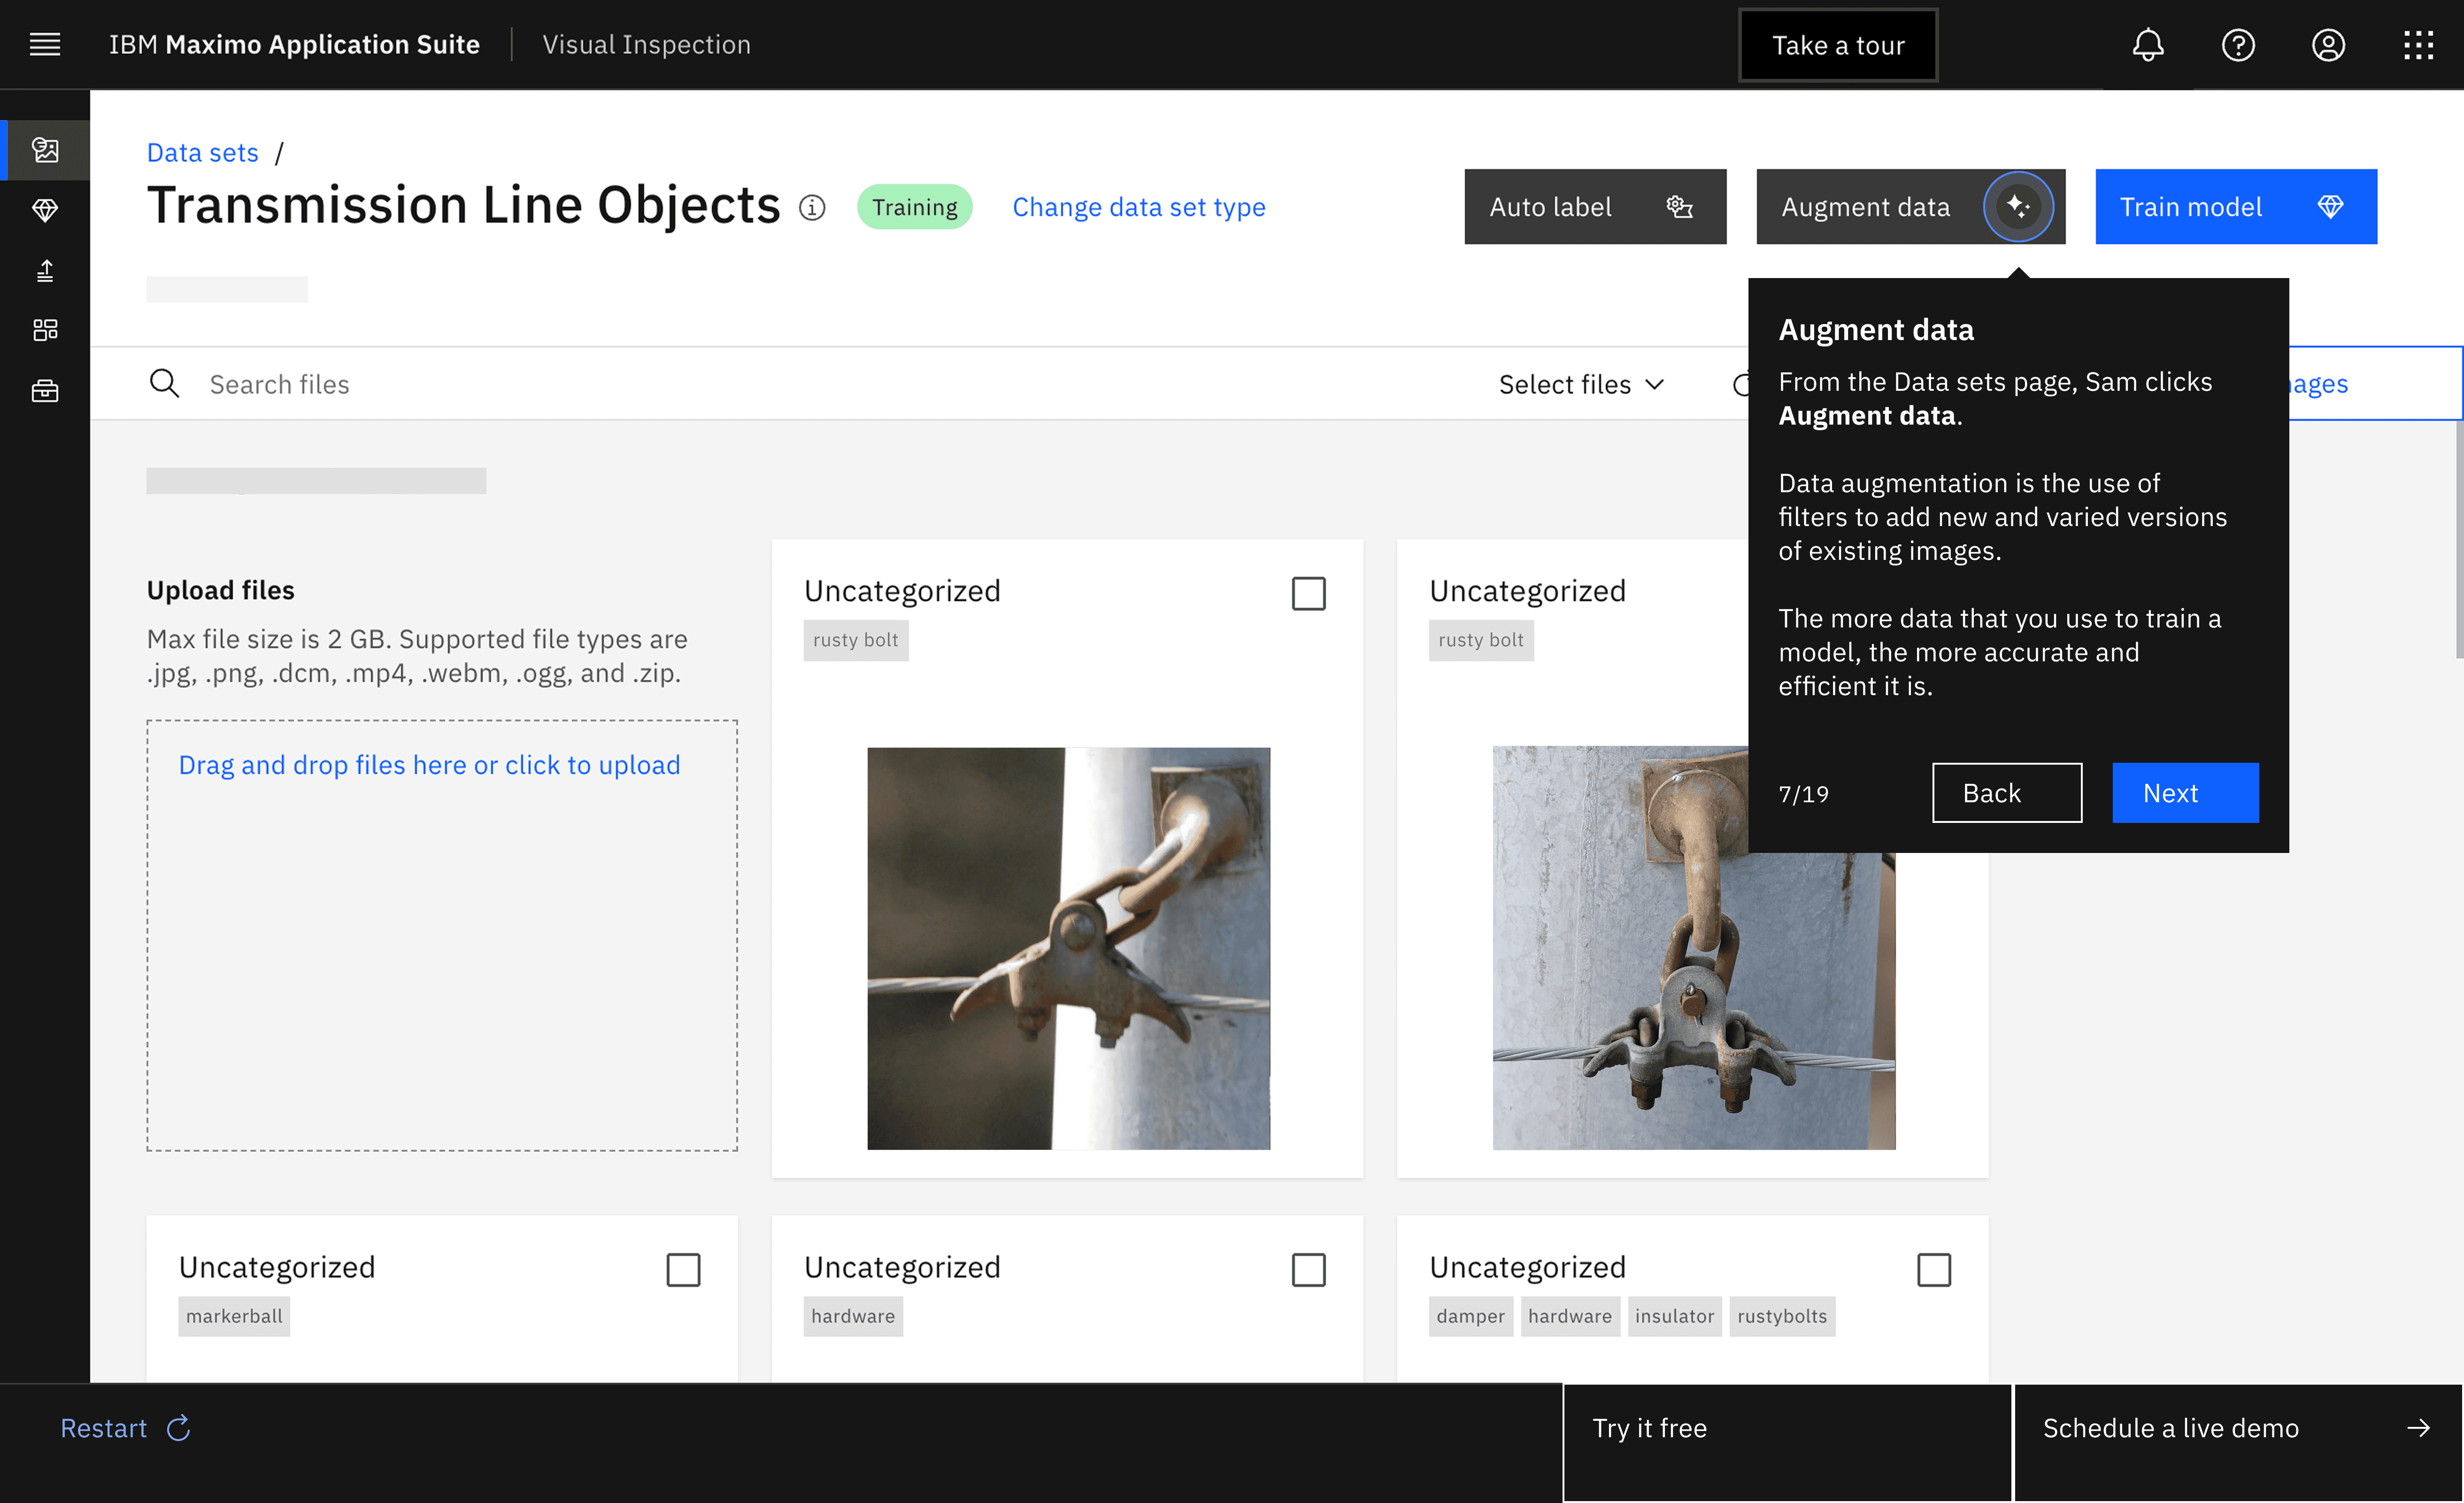Open the rusty chain link image thumbnail
This screenshot has height=1503, width=2464.
pyautogui.click(x=1068, y=948)
